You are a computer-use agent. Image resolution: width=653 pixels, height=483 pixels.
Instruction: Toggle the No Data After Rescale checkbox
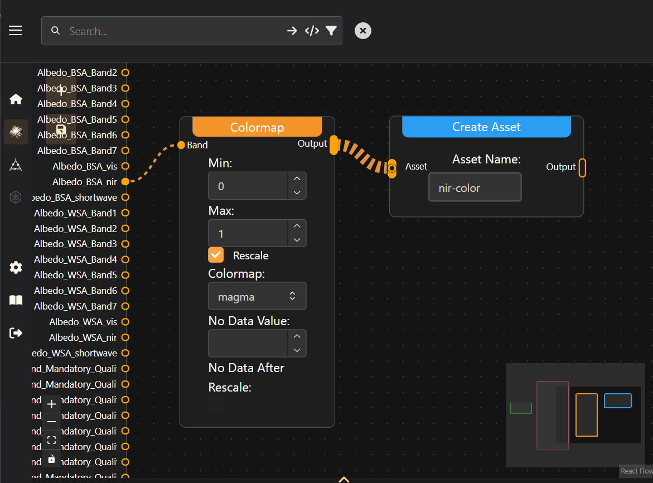216,404
